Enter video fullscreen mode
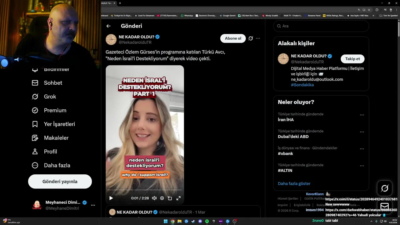 (178, 198)
